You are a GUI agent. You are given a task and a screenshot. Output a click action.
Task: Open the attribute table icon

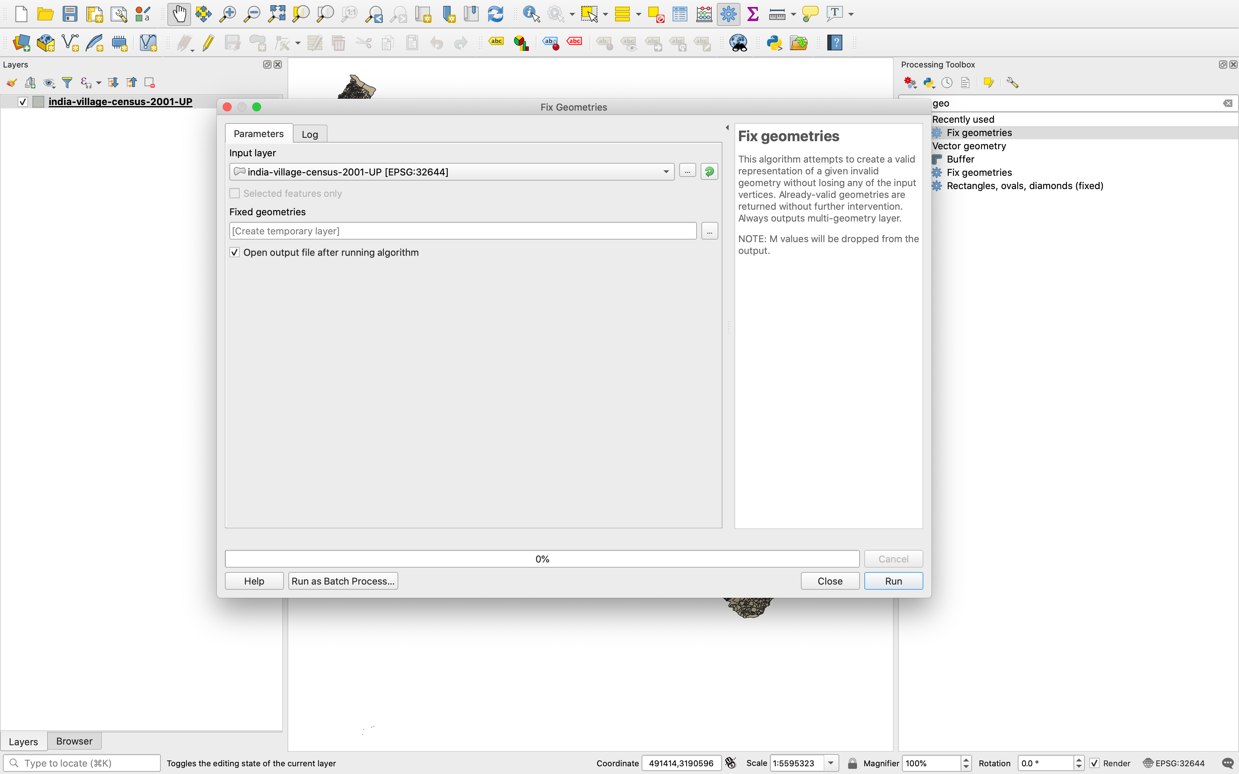(680, 14)
